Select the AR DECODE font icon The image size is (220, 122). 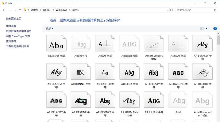point(203,72)
